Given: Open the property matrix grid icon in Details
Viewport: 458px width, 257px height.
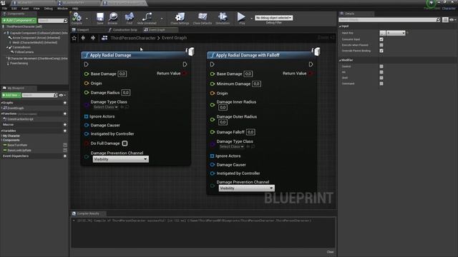Looking at the screenshot, I should coord(445,20).
